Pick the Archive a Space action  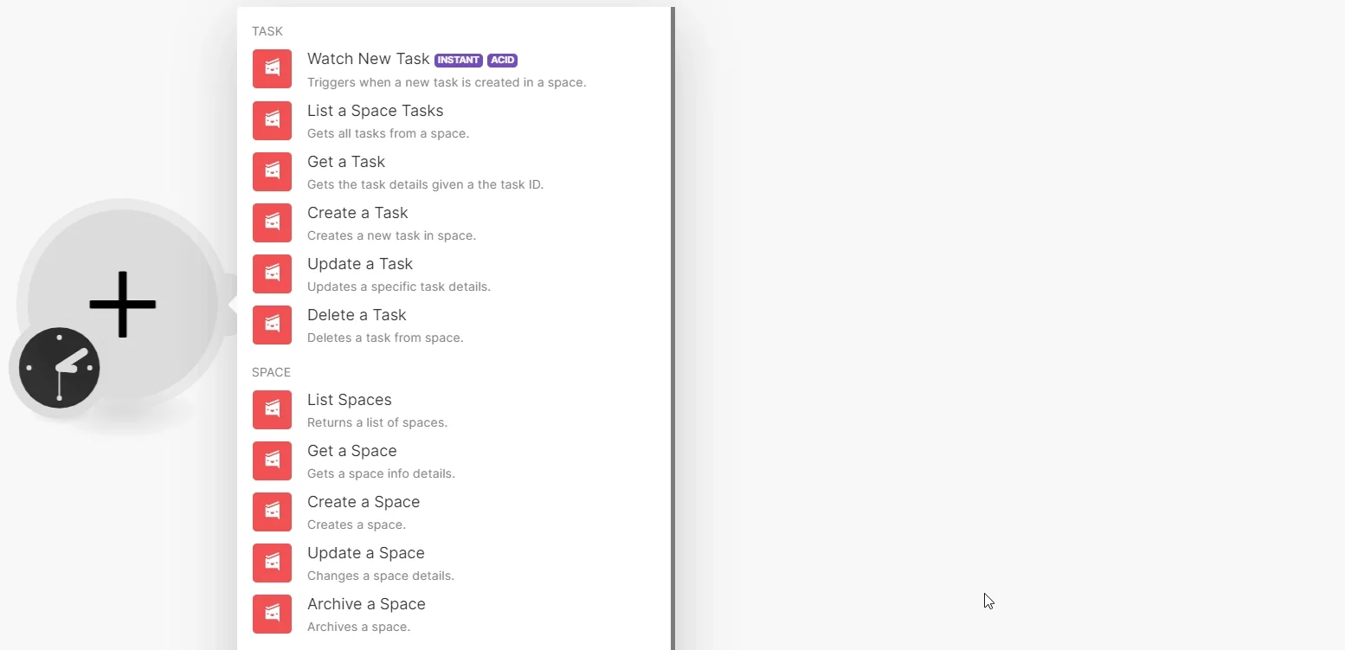455,614
